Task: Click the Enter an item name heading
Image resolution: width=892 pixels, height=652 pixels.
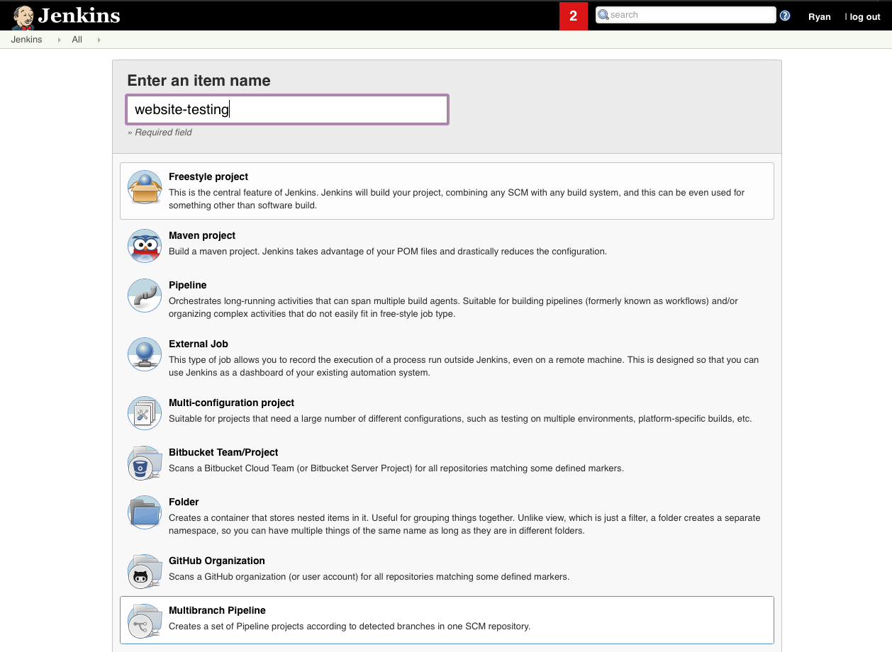Action: [199, 81]
